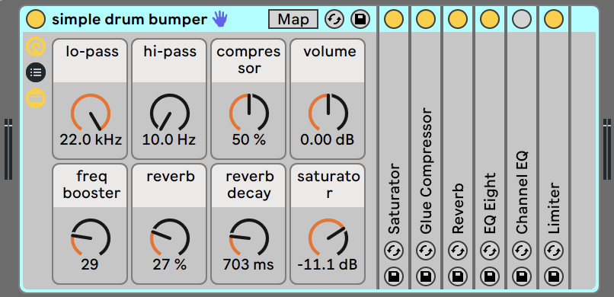Select the 50 % compressor value
The image size is (614, 297).
(248, 139)
